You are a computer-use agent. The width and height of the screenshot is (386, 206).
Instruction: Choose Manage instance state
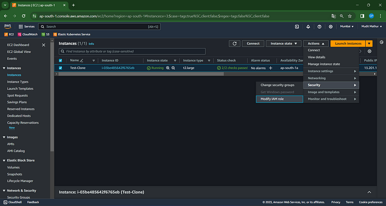[331, 64]
